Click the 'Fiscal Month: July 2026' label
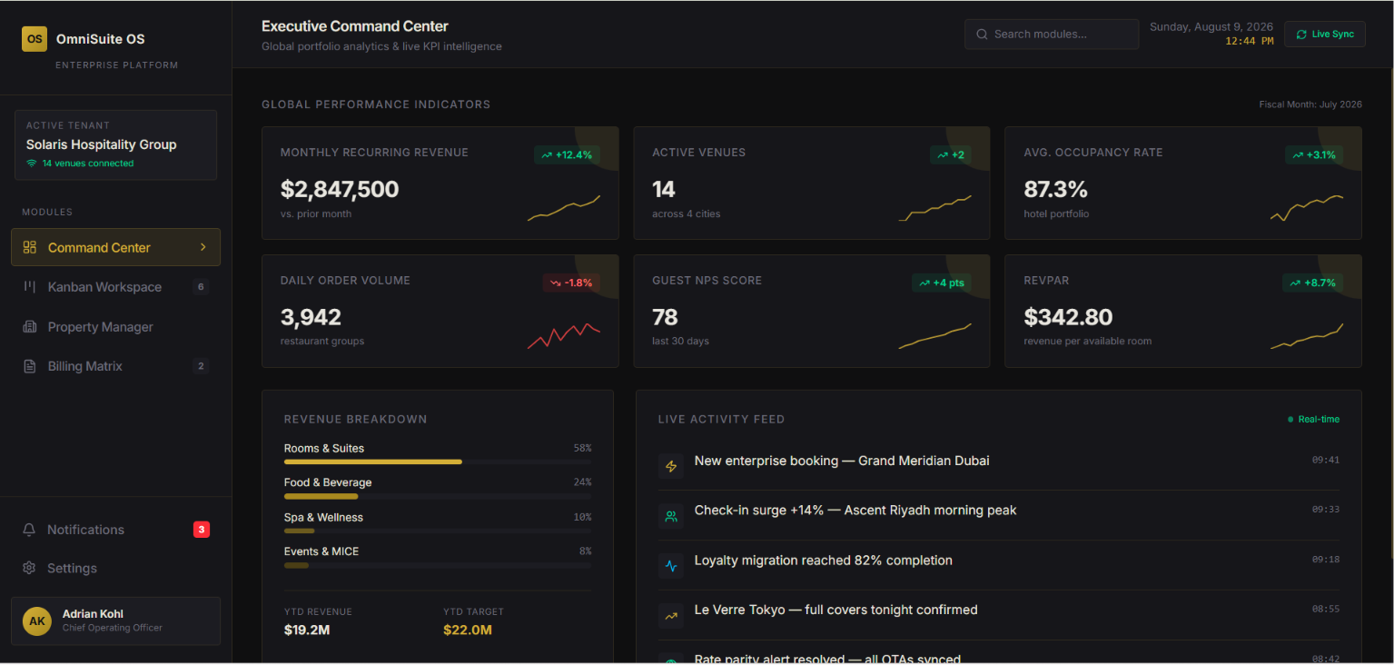Screen dimensions: 1394x665 (1310, 104)
